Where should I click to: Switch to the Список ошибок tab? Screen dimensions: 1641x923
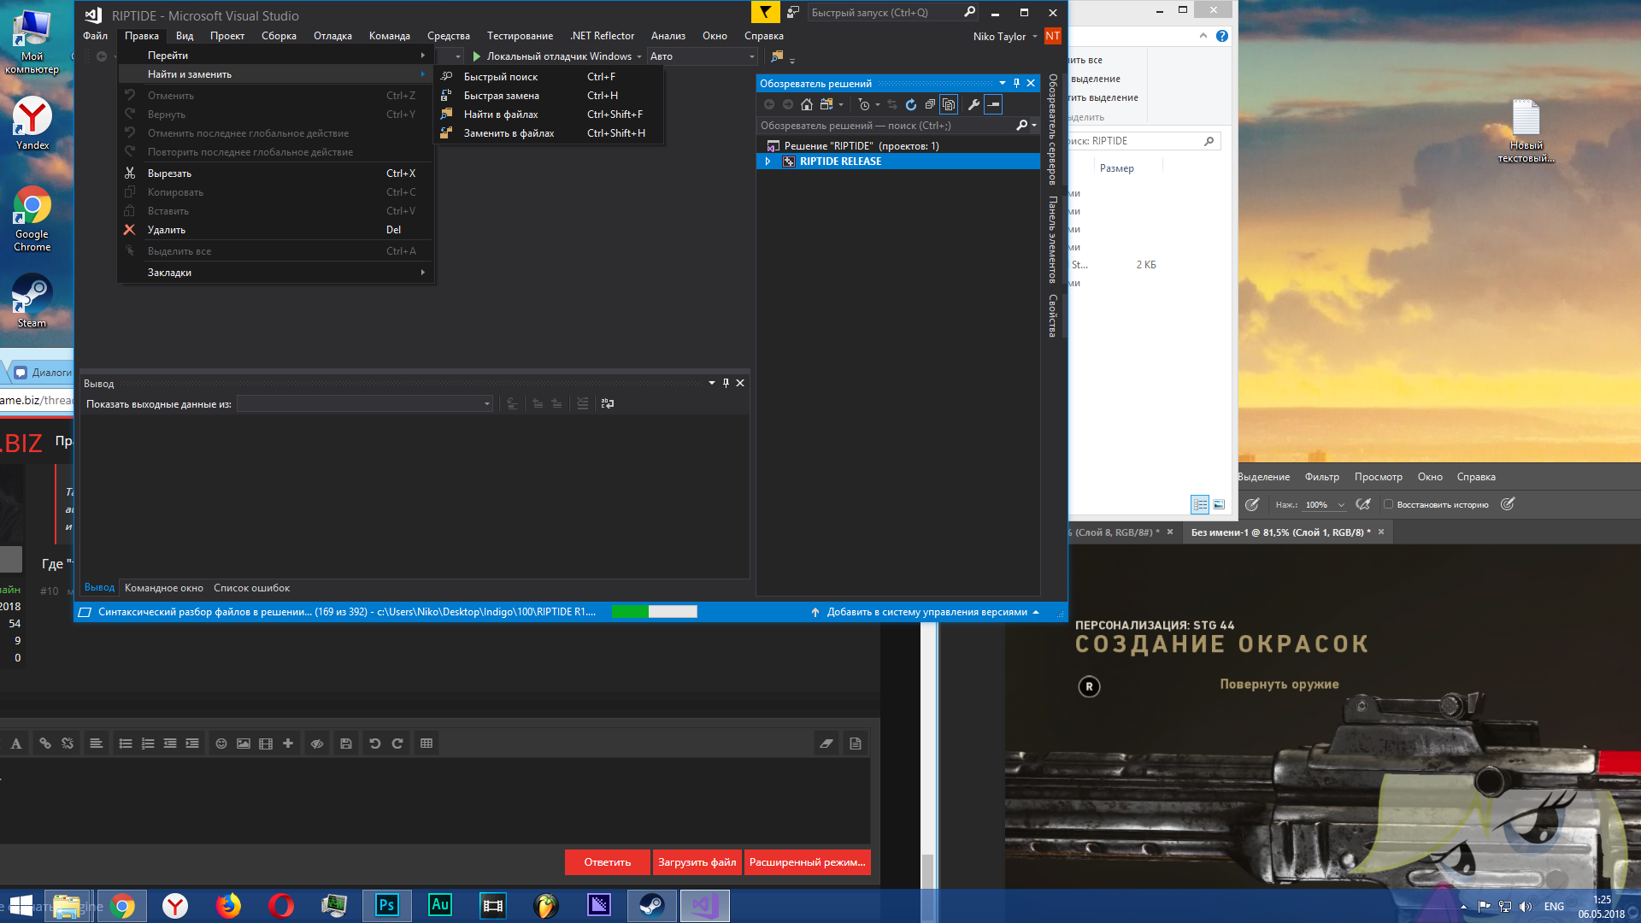(x=251, y=588)
